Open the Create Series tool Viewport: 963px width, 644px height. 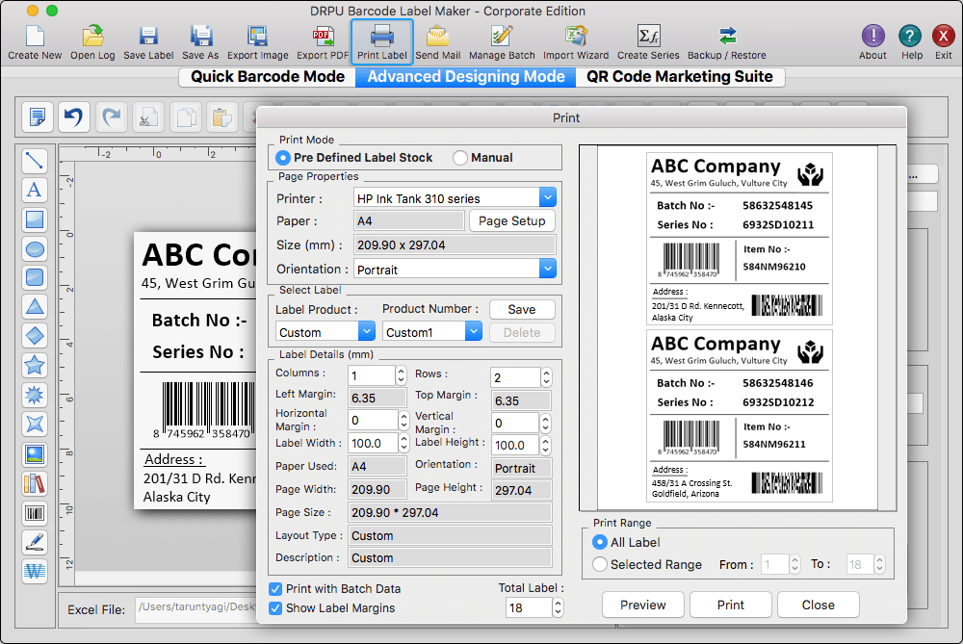[x=648, y=41]
